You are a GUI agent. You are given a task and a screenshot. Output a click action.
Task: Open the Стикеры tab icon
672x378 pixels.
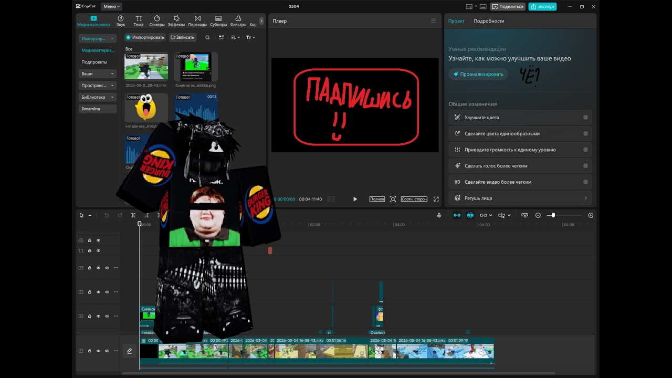coord(157,18)
